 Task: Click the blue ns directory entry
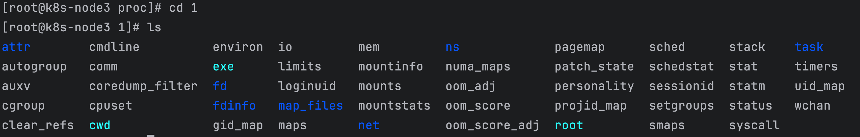click(x=452, y=47)
